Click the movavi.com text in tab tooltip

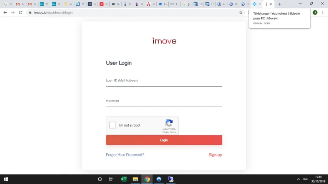click(262, 23)
